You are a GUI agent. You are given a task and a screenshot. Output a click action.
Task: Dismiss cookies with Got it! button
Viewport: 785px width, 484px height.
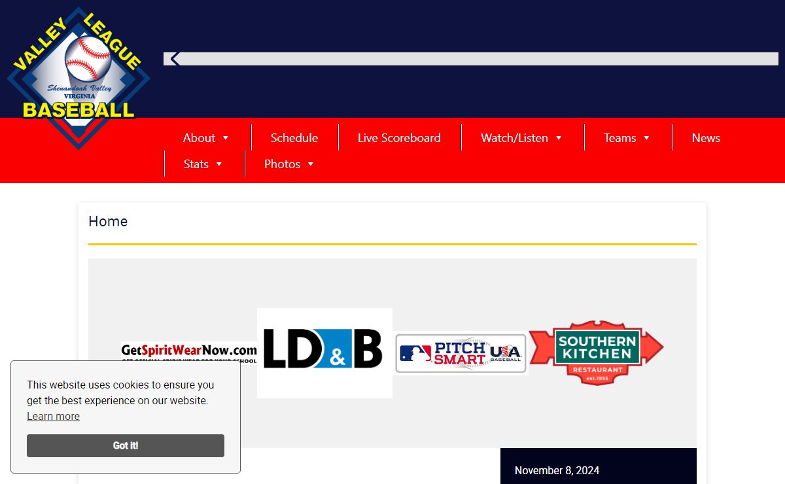[126, 445]
